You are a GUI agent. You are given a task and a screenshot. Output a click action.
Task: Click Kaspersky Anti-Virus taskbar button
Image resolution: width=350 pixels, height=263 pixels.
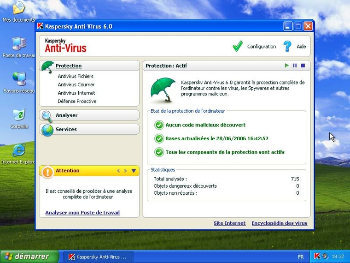point(99,257)
